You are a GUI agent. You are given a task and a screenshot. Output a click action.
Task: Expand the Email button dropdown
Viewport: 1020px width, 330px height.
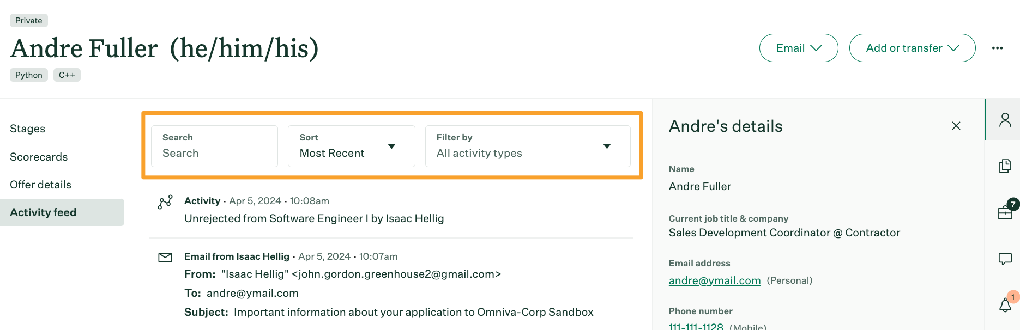[x=798, y=48]
